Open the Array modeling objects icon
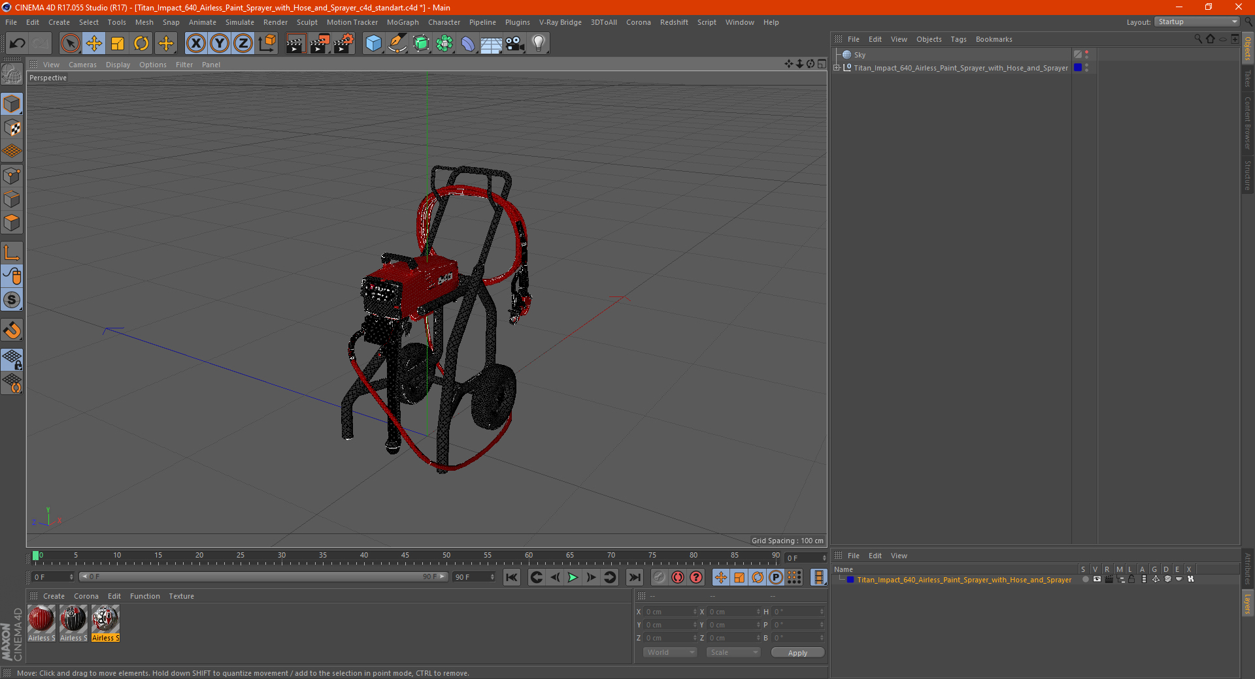1255x679 pixels. tap(445, 44)
